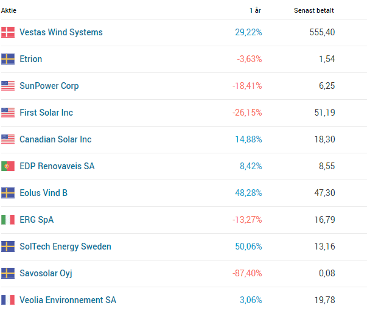Click the -13,27% value for ERG SpA

click(x=247, y=220)
